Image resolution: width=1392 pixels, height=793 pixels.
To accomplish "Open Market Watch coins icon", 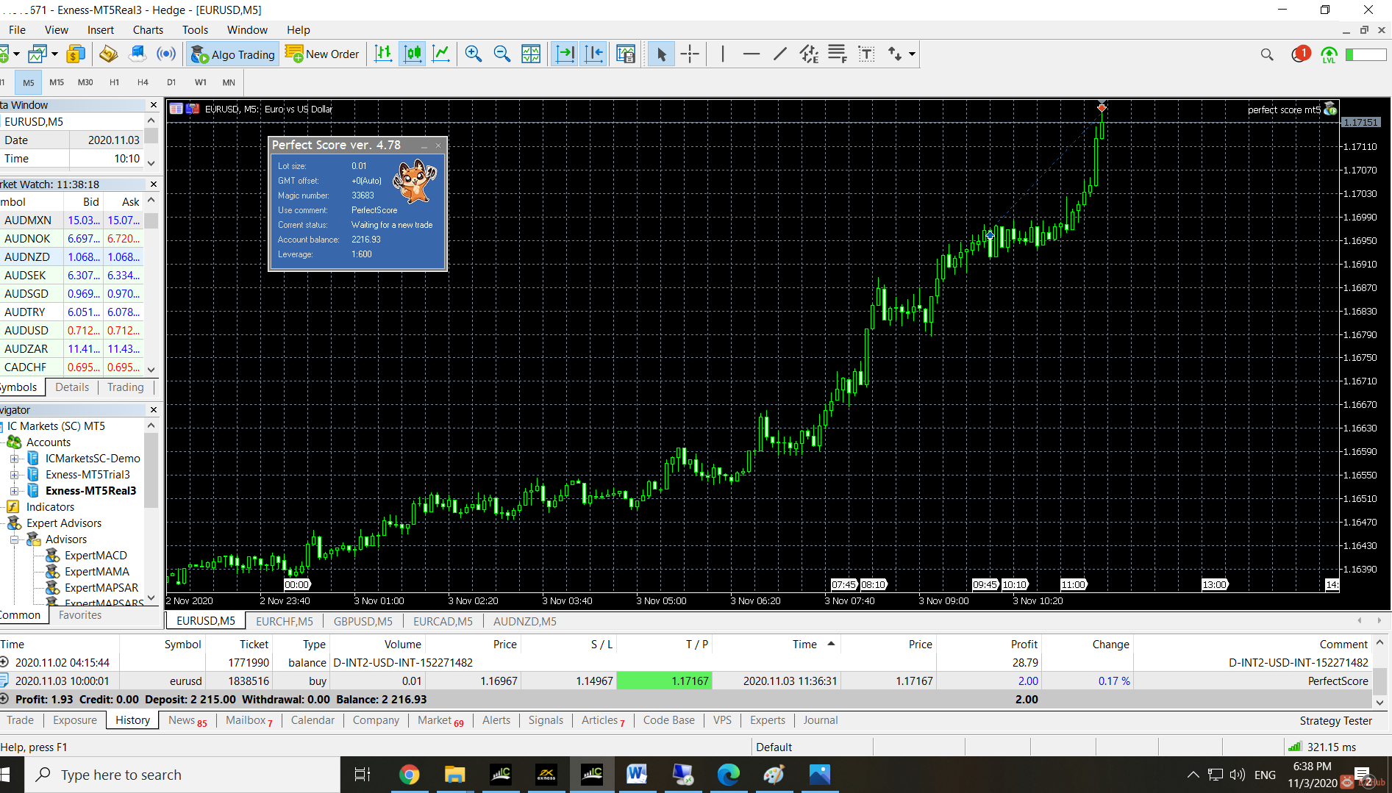I will tap(75, 54).
